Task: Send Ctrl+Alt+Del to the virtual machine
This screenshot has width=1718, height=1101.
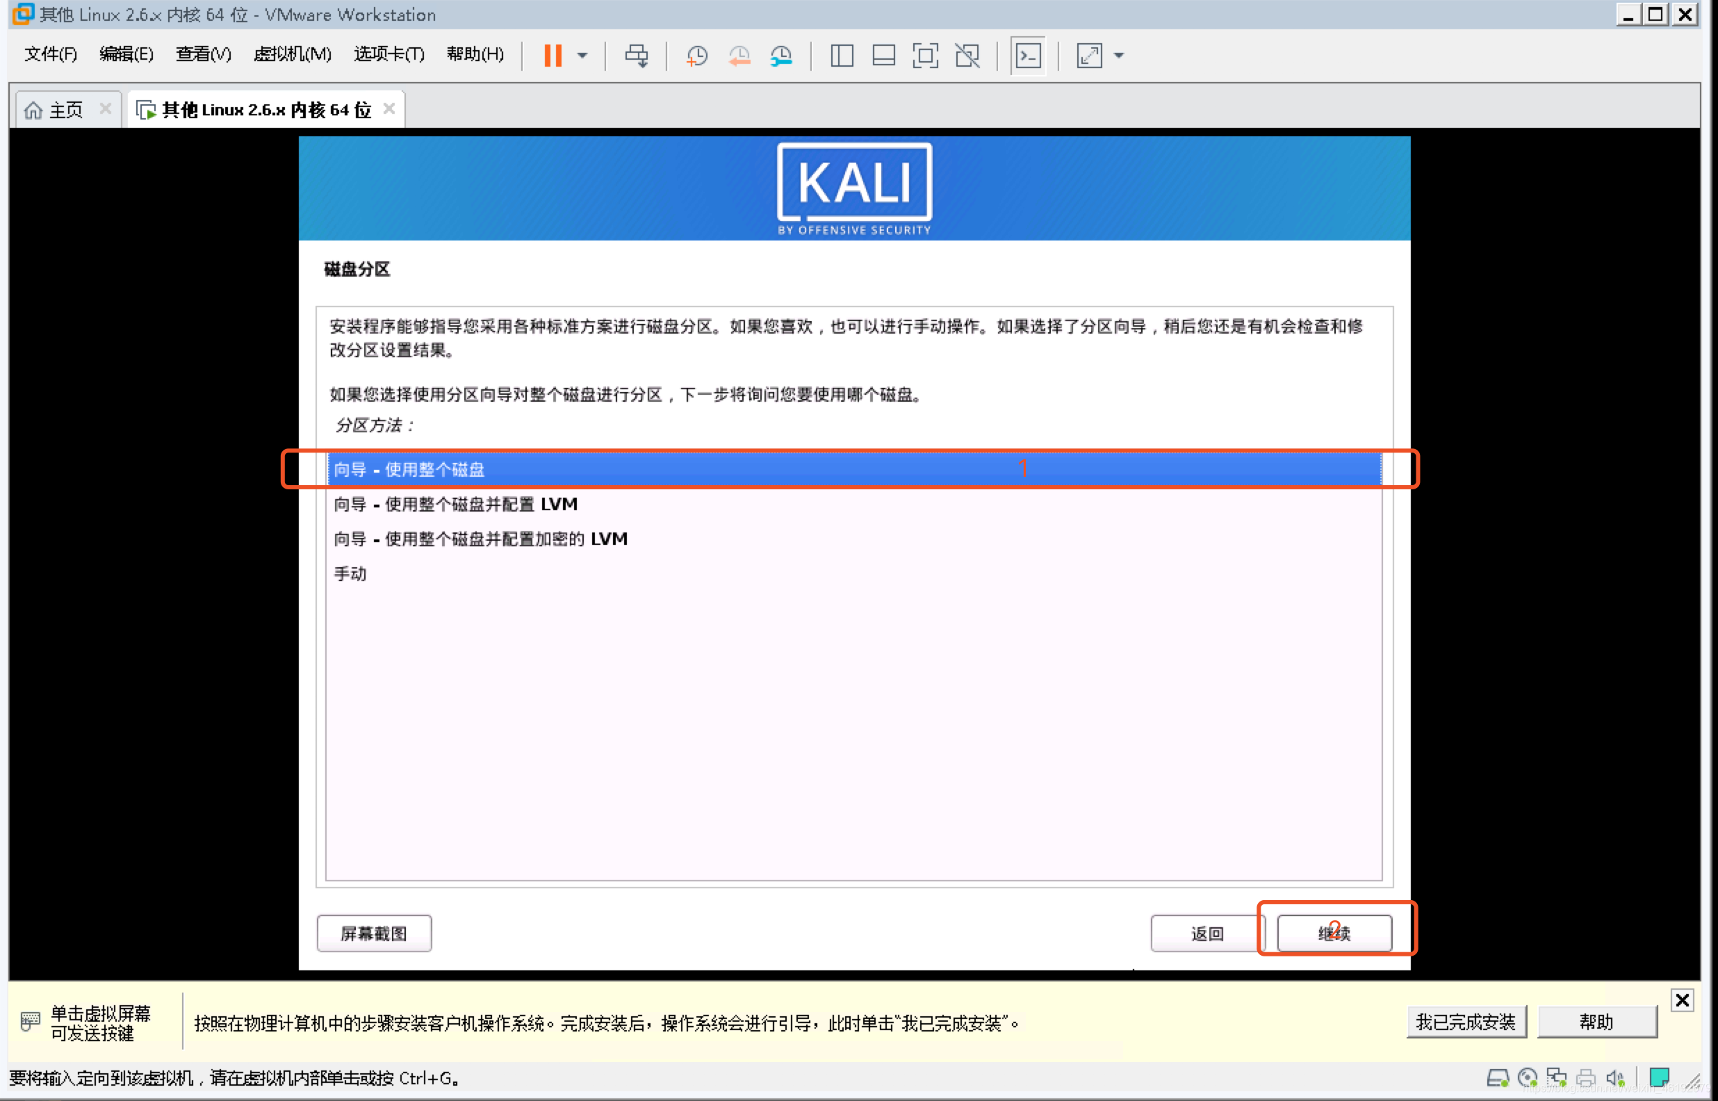Action: tap(636, 55)
